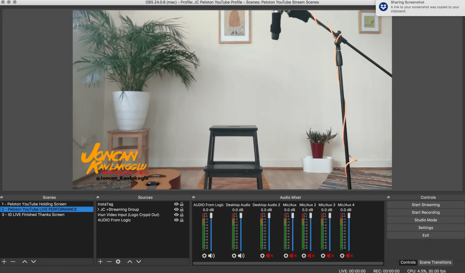Undock the Audio Mixer panel
Screen dimensions: 465x273
coord(194,197)
